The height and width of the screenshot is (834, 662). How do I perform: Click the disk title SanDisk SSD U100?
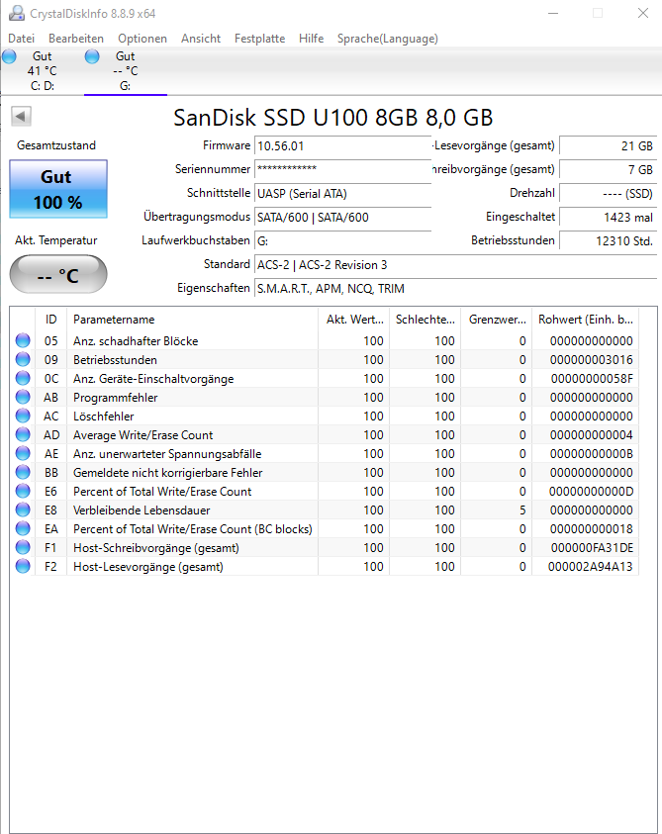[x=333, y=118]
